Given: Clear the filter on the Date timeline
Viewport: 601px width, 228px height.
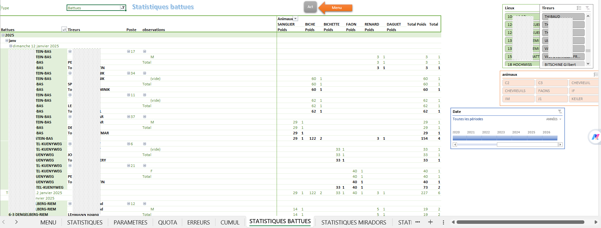Looking at the screenshot, I should 560,112.
